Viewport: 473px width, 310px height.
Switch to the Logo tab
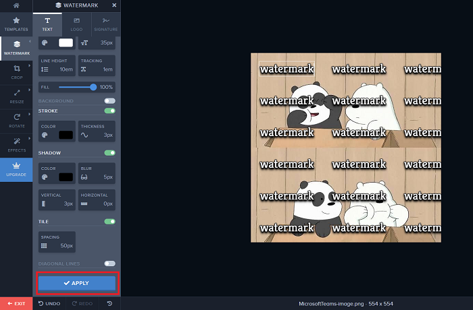coord(76,24)
